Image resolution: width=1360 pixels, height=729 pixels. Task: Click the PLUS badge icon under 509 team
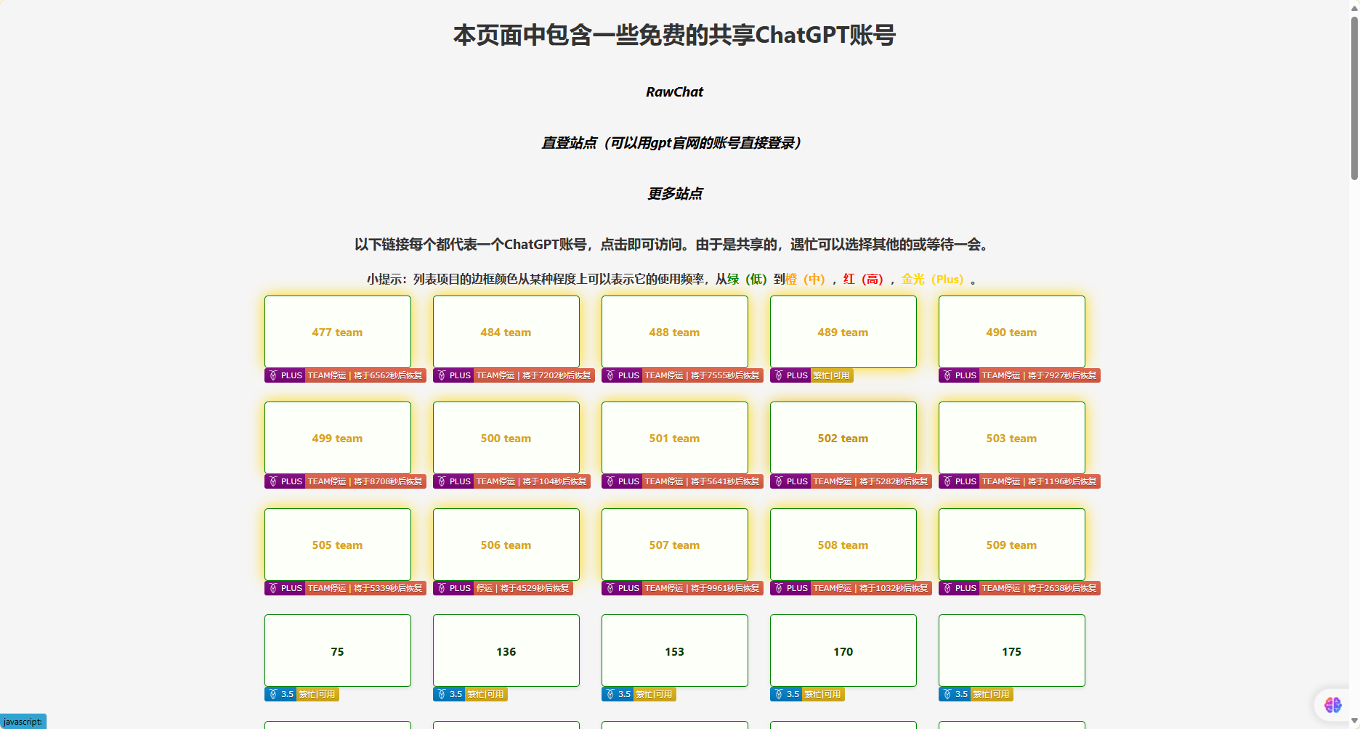(x=947, y=588)
